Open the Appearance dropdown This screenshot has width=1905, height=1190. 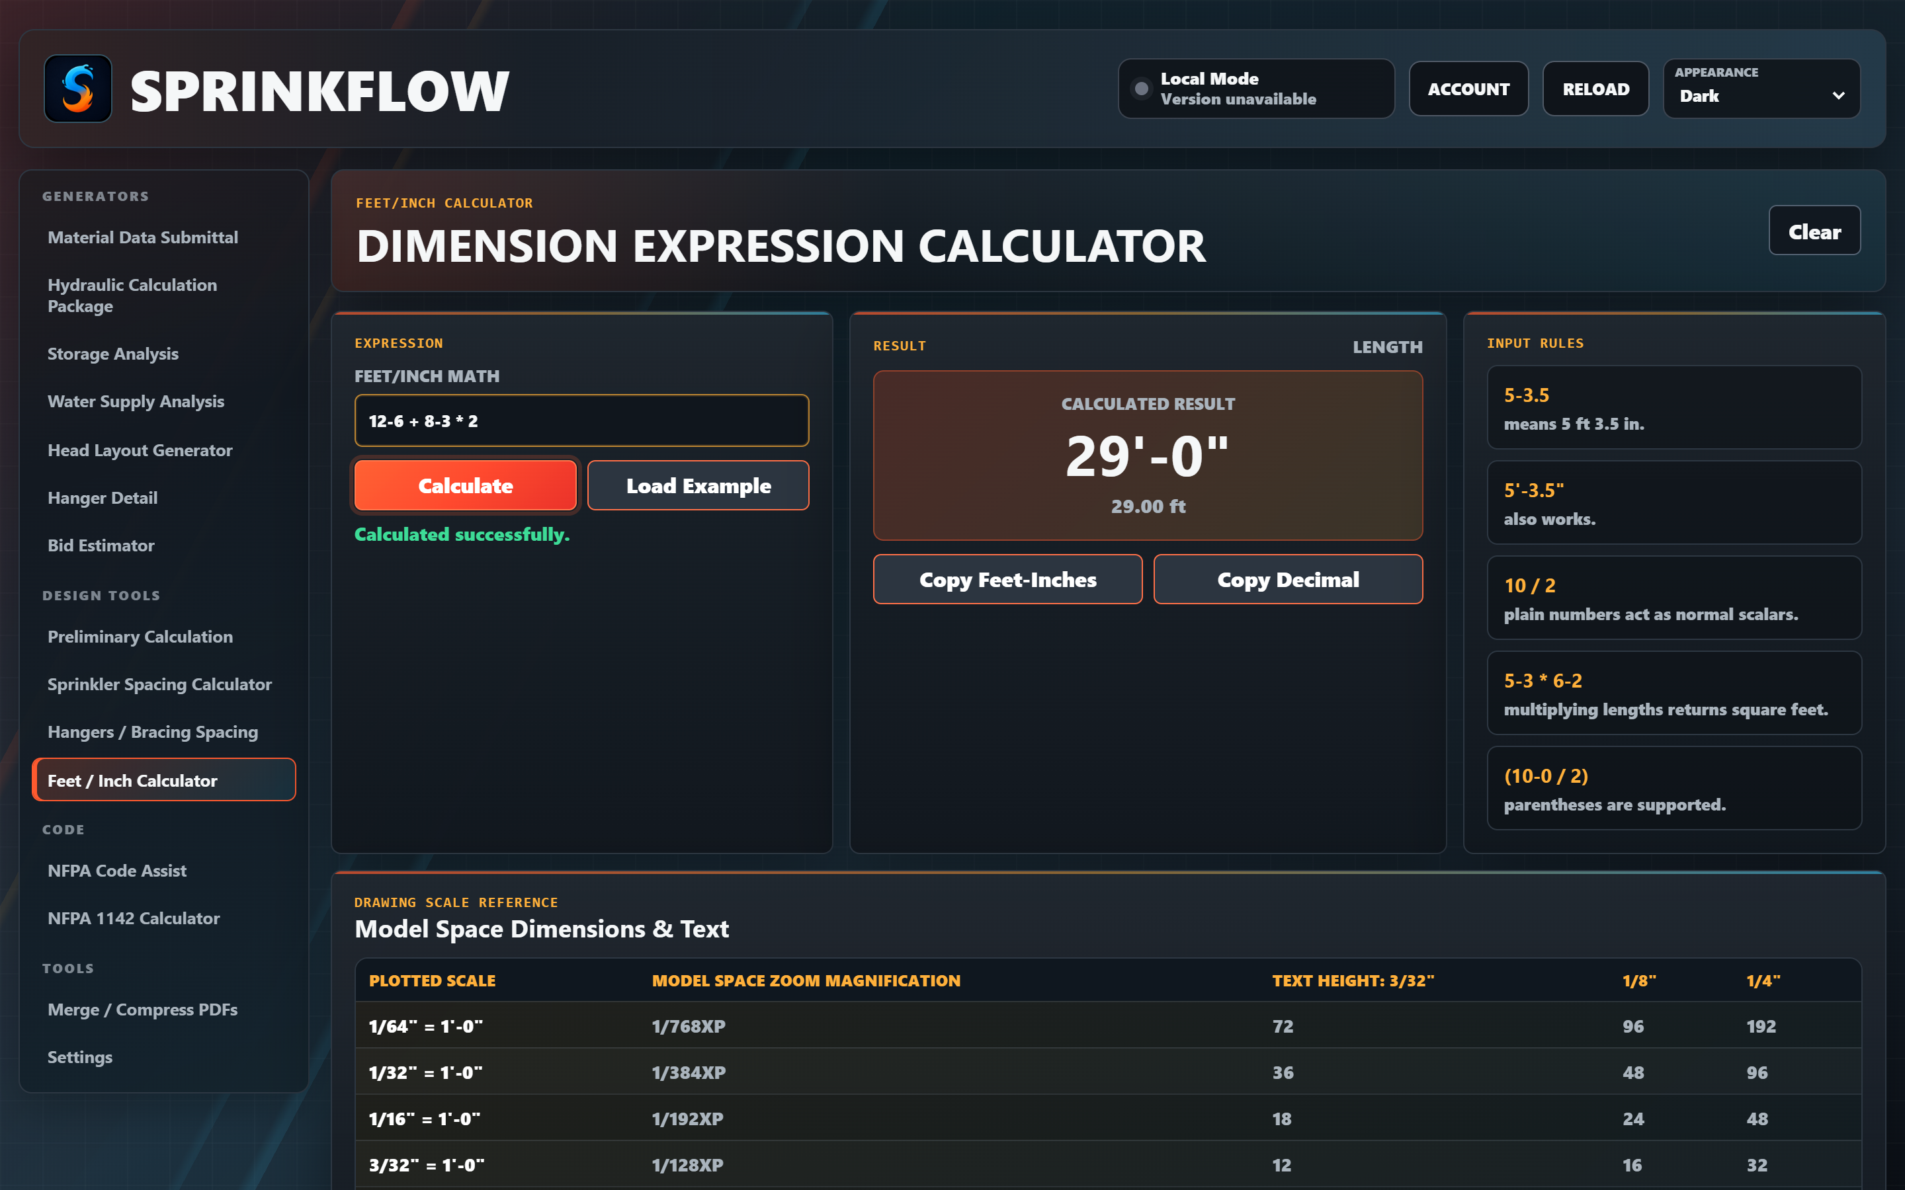tap(1761, 89)
